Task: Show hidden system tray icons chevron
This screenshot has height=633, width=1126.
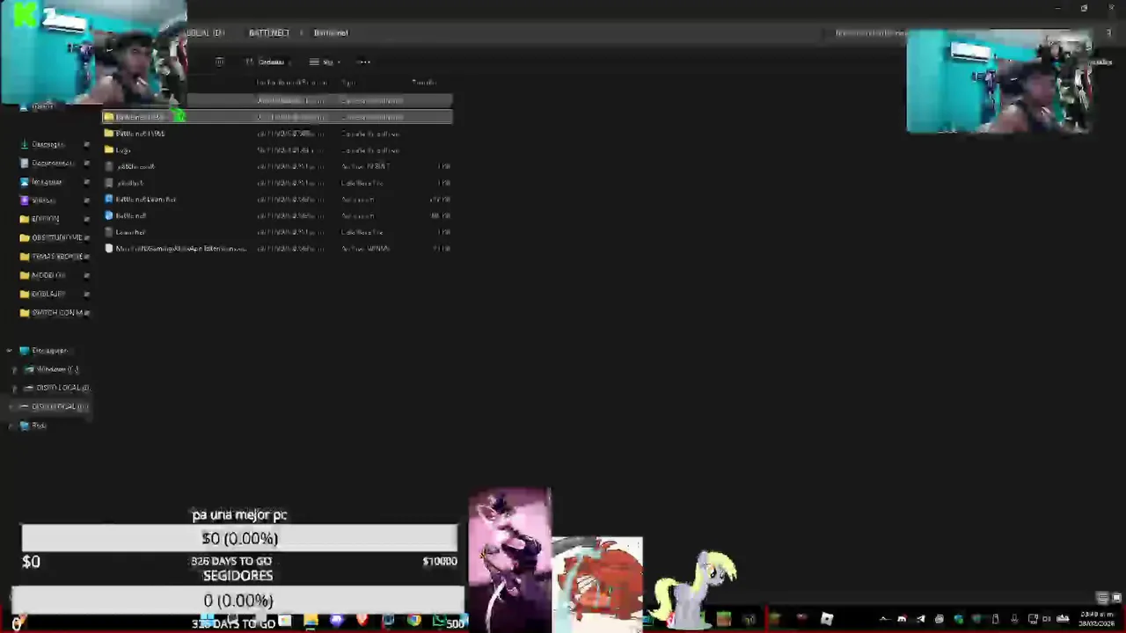Action: [x=884, y=620]
